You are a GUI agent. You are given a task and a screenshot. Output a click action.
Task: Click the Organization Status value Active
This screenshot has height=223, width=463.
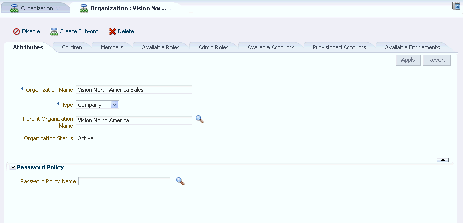tap(86, 138)
